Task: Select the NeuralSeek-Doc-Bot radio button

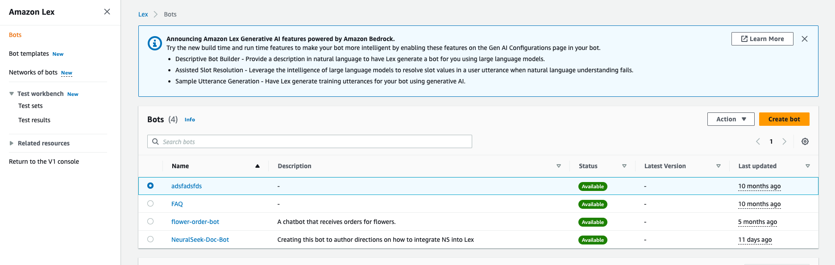Action: [150, 239]
